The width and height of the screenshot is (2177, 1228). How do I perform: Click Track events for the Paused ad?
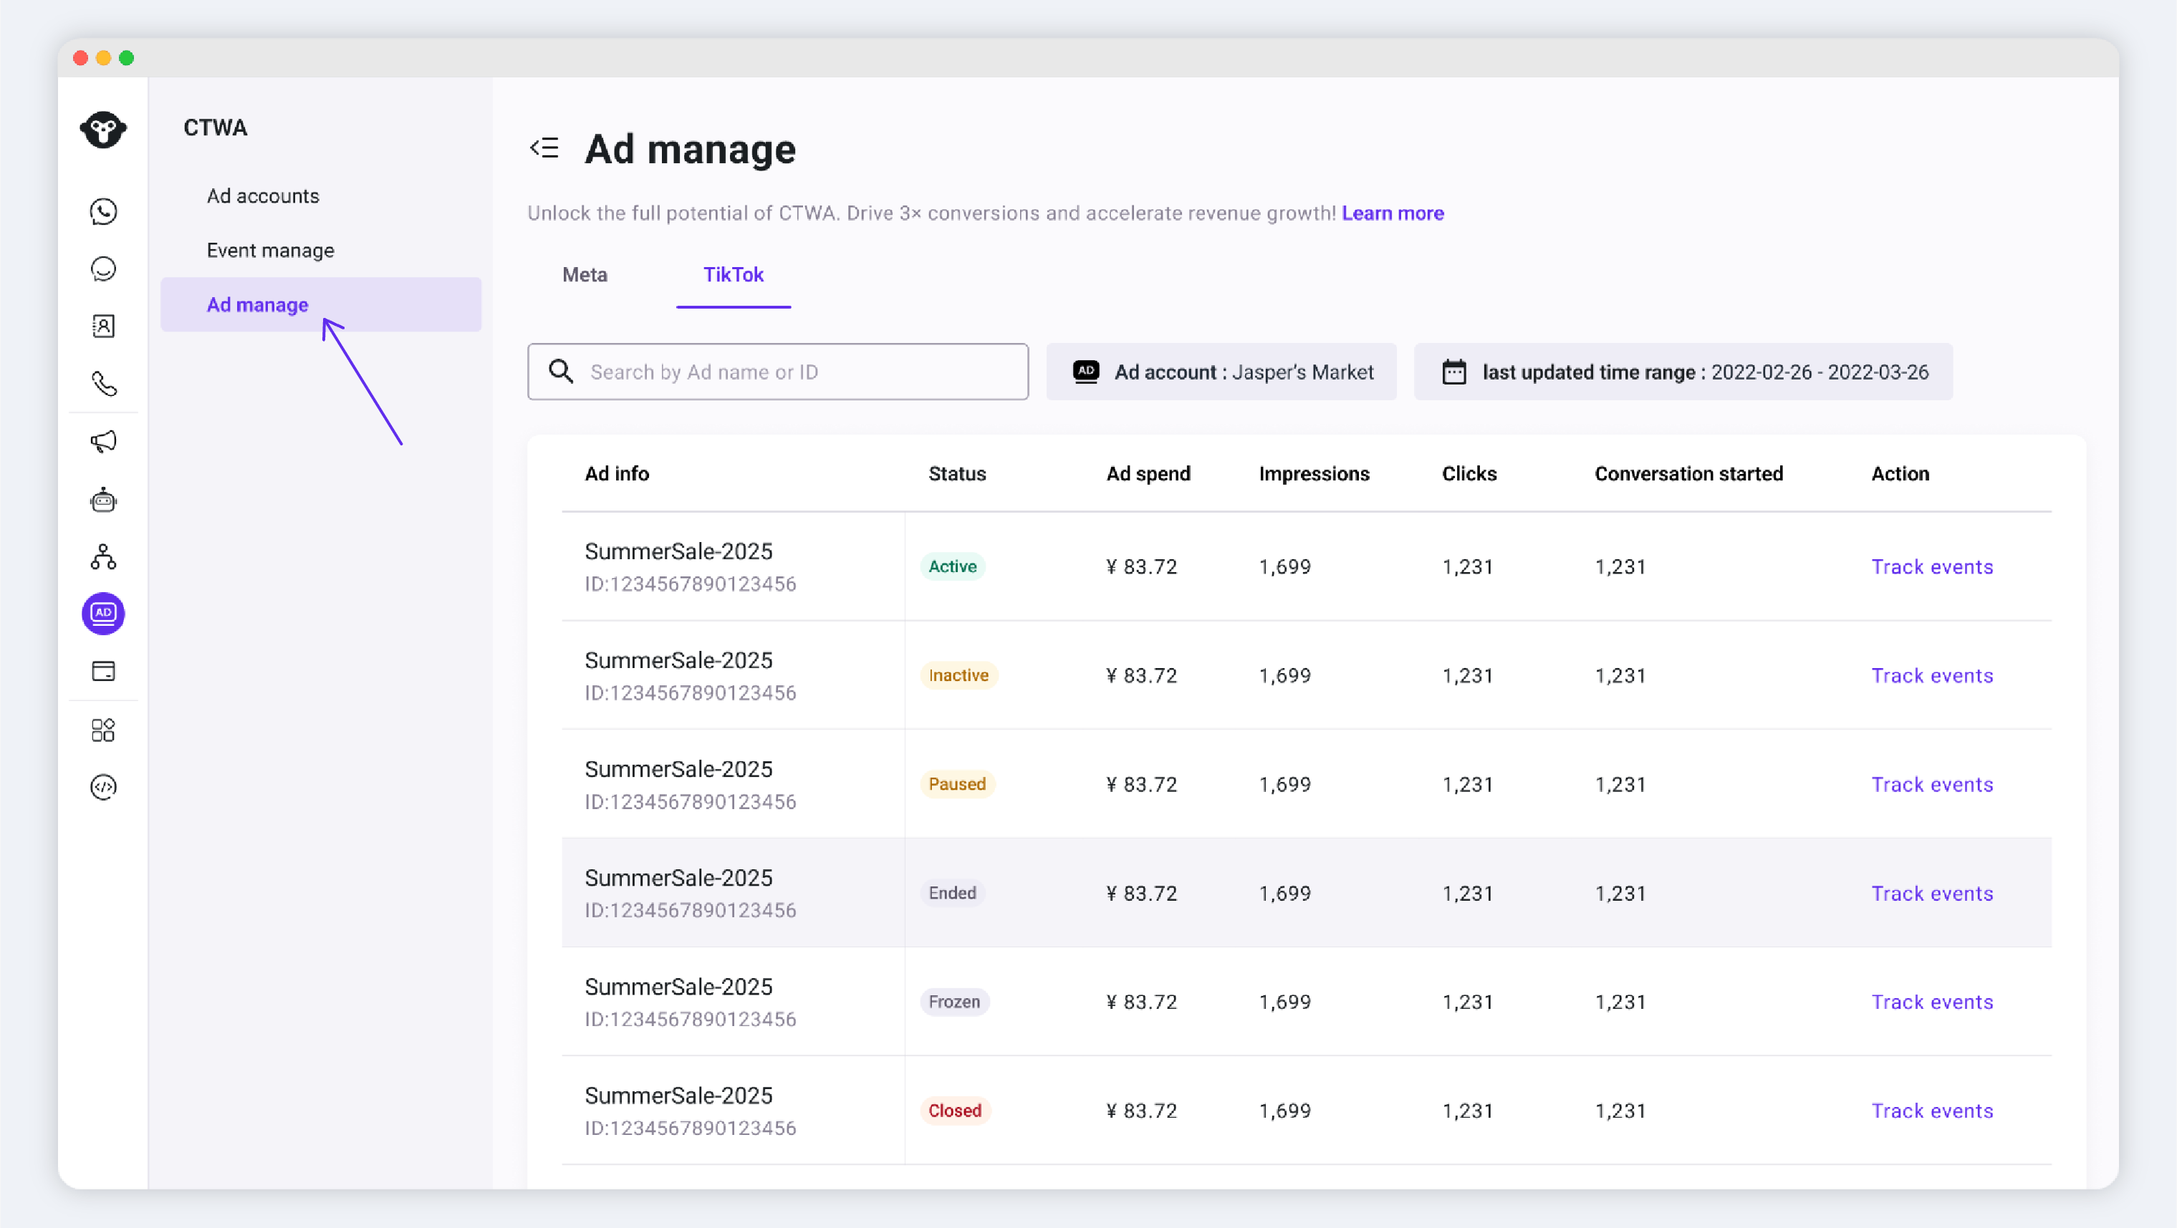click(x=1932, y=785)
